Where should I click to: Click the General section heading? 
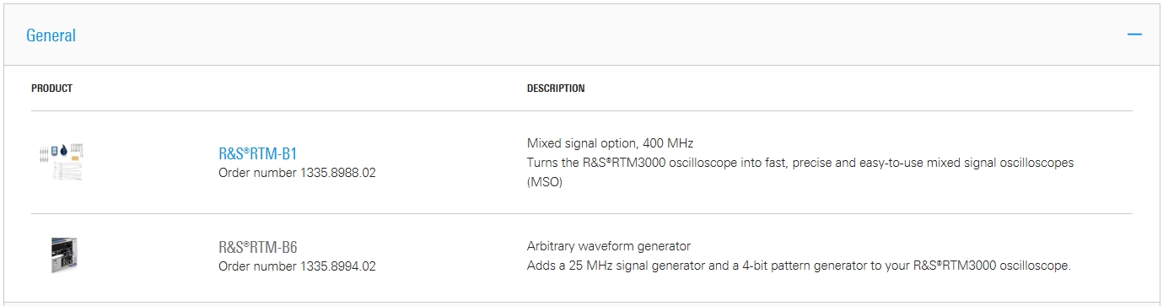click(51, 35)
